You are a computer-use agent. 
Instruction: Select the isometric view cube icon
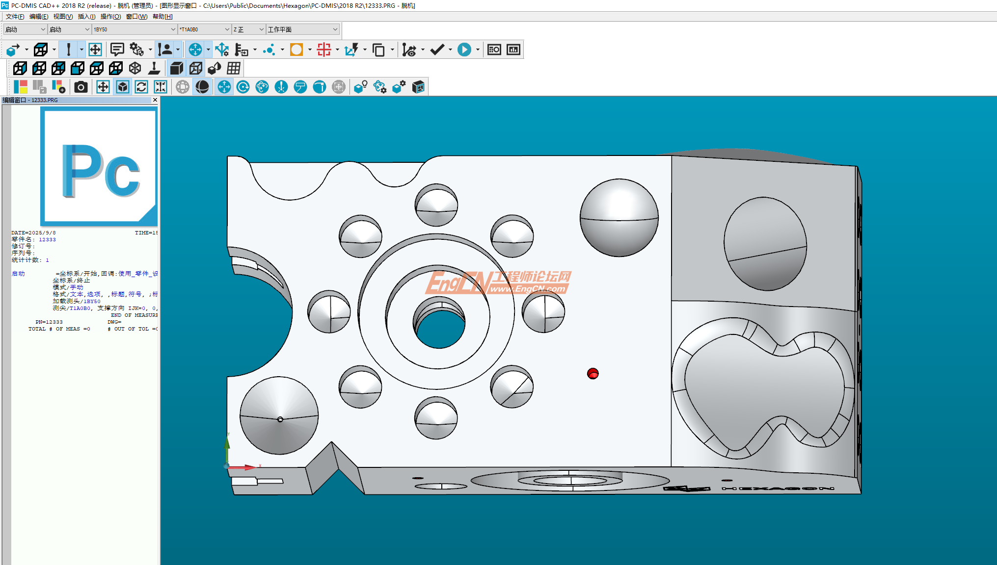[x=135, y=68]
